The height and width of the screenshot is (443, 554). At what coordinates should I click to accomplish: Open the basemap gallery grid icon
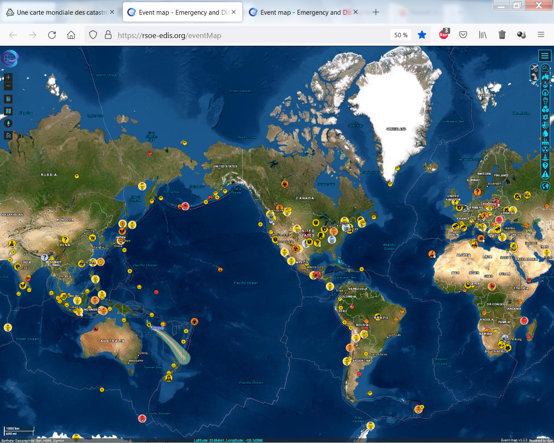click(8, 111)
